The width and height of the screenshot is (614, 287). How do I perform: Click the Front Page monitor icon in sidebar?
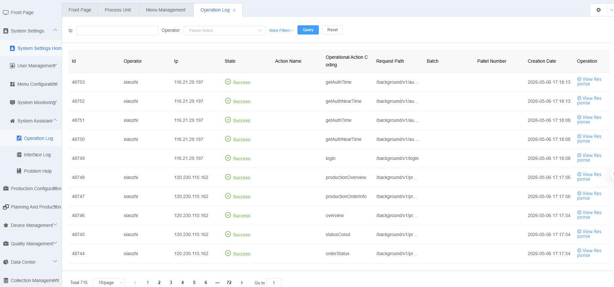pyautogui.click(x=6, y=12)
